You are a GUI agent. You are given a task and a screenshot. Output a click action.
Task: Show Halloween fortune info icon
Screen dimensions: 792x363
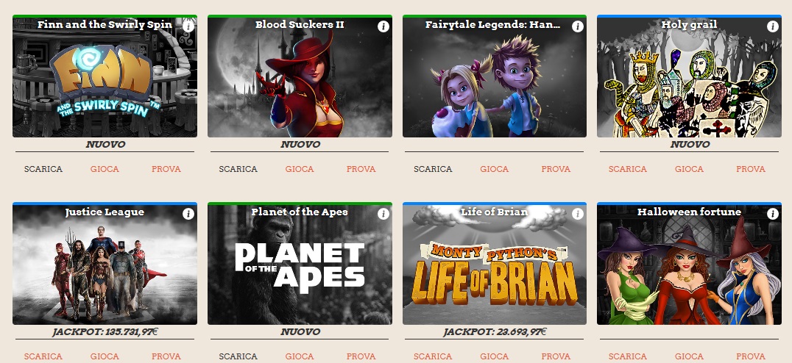pos(773,214)
